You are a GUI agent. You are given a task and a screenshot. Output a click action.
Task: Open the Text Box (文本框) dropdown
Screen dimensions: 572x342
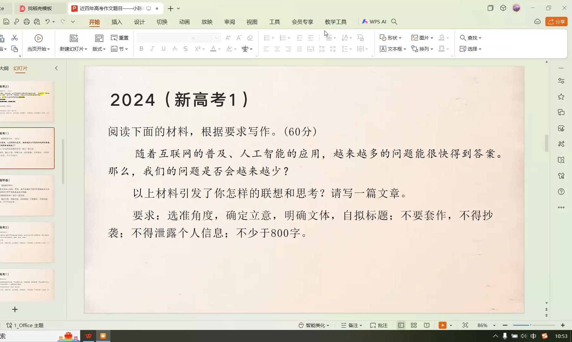(393, 49)
